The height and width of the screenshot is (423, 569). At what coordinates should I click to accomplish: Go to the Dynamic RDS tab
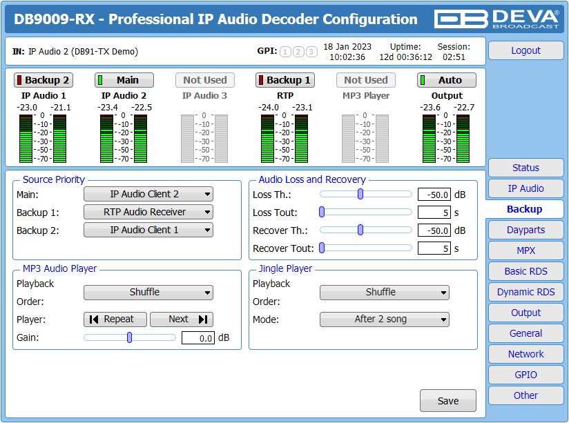pyautogui.click(x=525, y=292)
